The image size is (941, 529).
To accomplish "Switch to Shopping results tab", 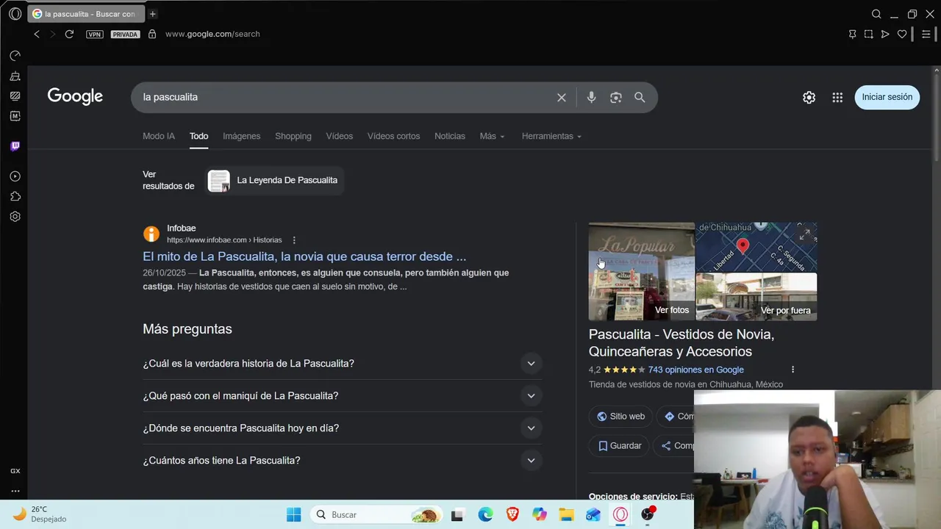I will click(293, 136).
